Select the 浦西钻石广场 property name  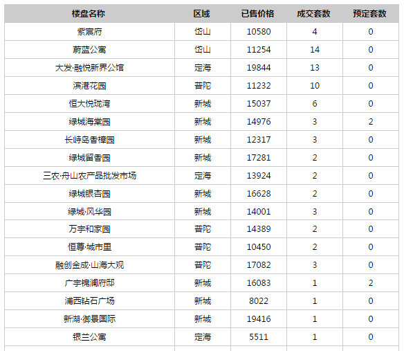pyautogui.click(x=89, y=301)
